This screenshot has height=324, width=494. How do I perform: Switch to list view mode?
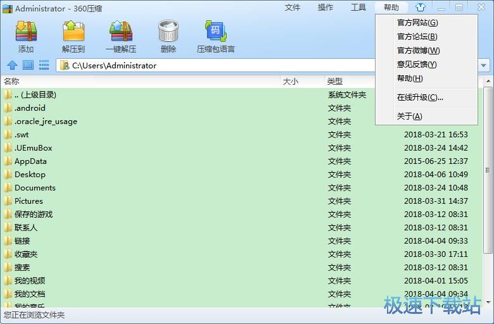[44, 65]
